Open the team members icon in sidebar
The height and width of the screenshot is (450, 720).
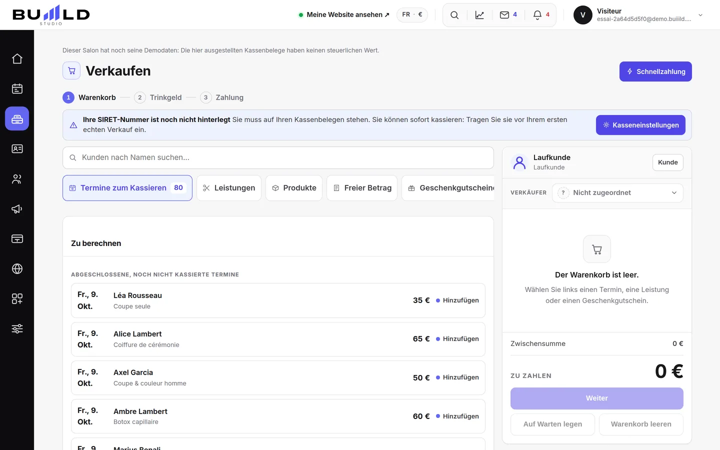tap(17, 178)
